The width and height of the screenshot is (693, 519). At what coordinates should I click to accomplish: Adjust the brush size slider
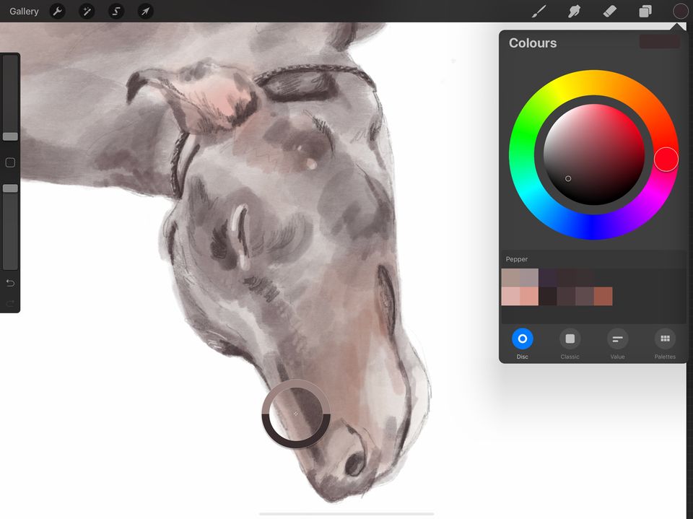click(10, 136)
